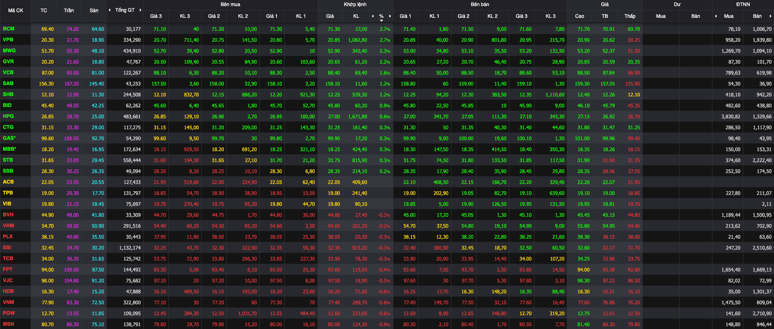This screenshot has width=774, height=329.
Task: Click the left arrow next to % column
Action: 373,16
